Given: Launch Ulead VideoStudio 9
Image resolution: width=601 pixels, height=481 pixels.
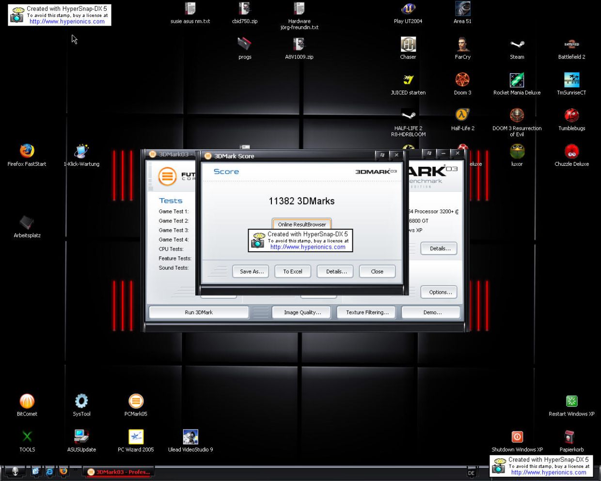Looking at the screenshot, I should point(190,437).
